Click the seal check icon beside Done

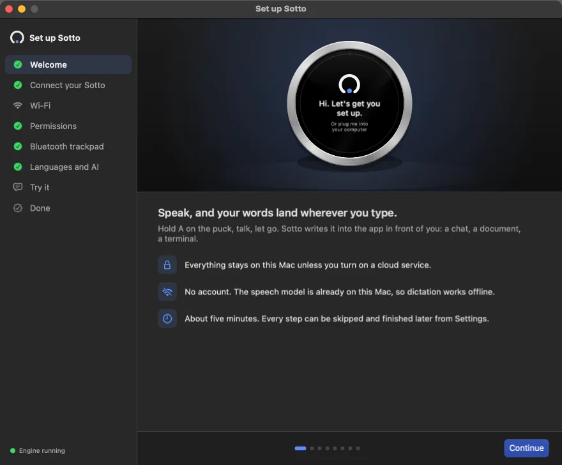coord(18,208)
